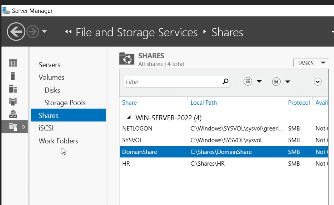Screen dimensions: 334x205
Task: Open the DNS role sidebar icon
Action: click(13, 114)
